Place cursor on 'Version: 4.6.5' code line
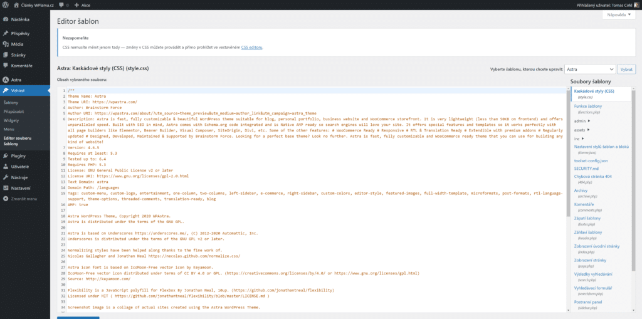 pyautogui.click(x=84, y=147)
